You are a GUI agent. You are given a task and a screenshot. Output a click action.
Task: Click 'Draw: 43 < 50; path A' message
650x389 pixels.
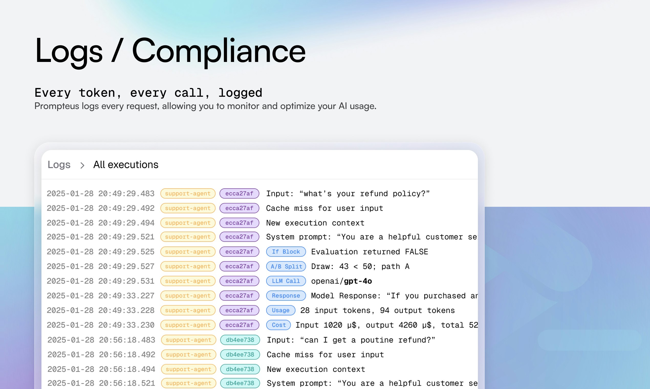(x=360, y=266)
